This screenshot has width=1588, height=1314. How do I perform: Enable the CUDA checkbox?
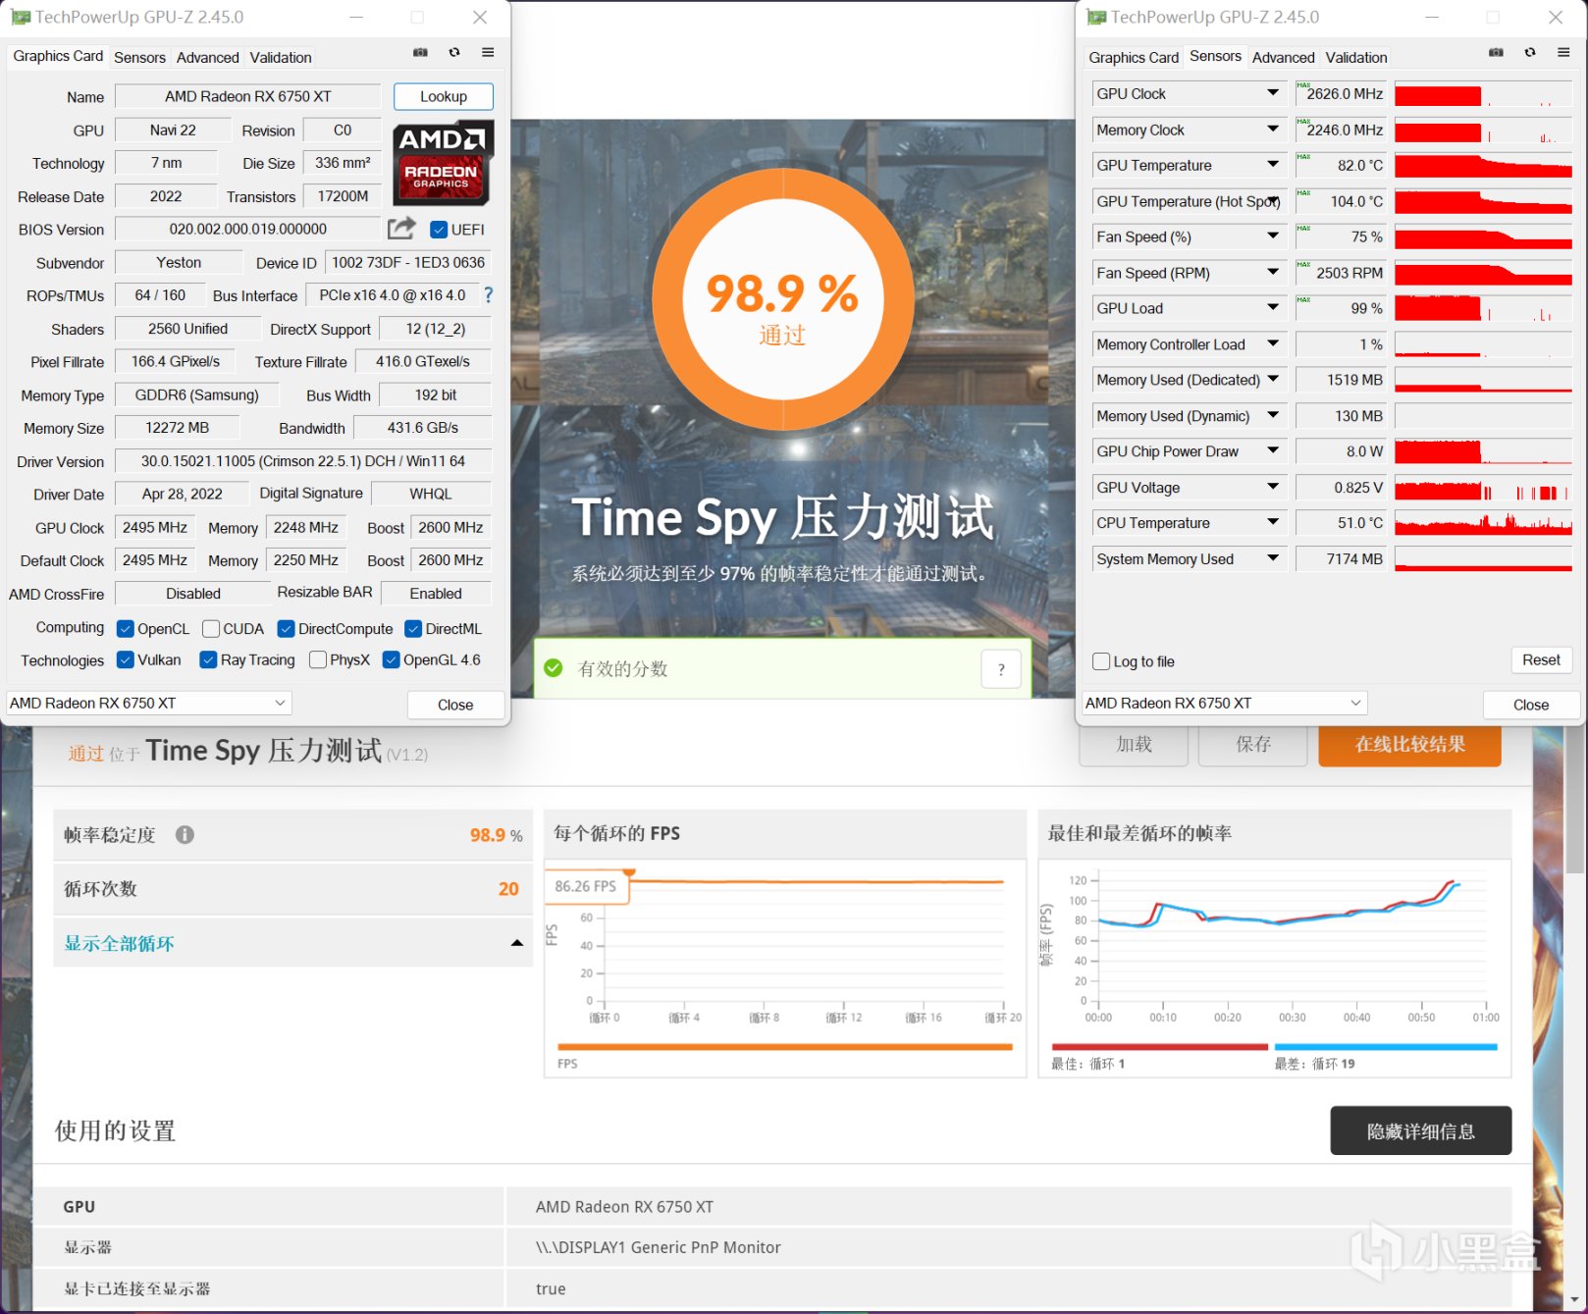point(210,629)
